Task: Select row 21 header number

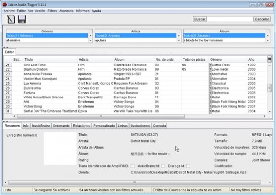Action: click(x=8, y=65)
